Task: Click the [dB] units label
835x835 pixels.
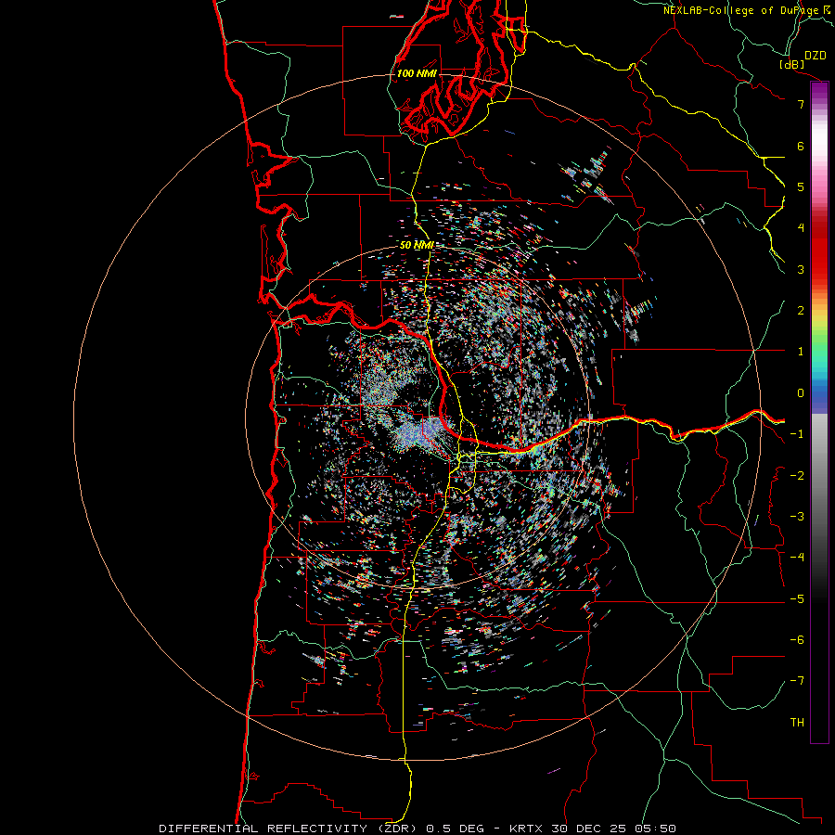Action: tap(791, 64)
